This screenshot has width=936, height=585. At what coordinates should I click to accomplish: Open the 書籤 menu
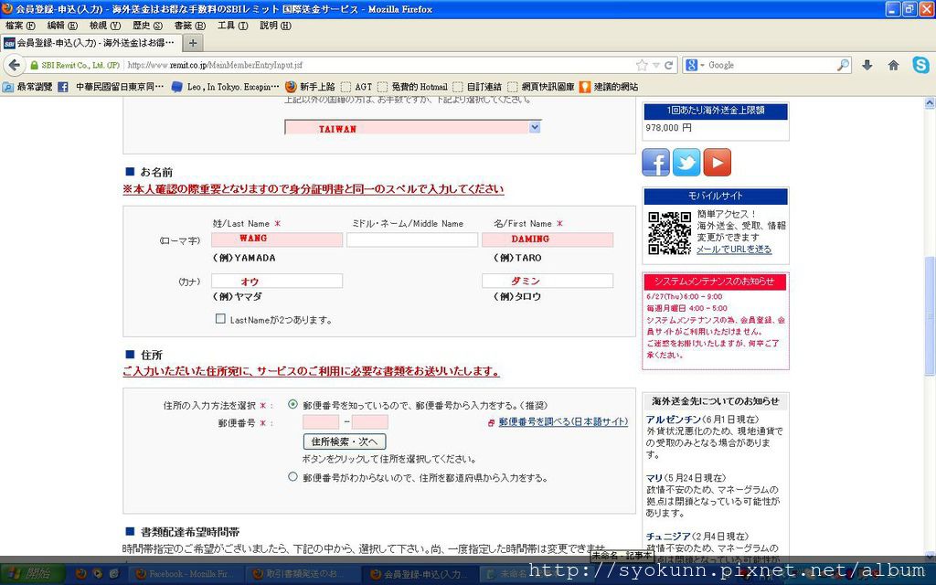[x=189, y=26]
